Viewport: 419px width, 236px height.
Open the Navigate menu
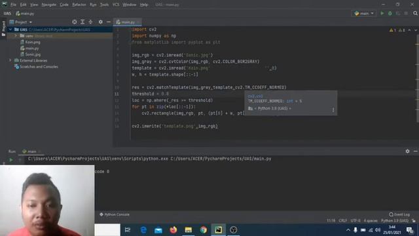pos(48,5)
